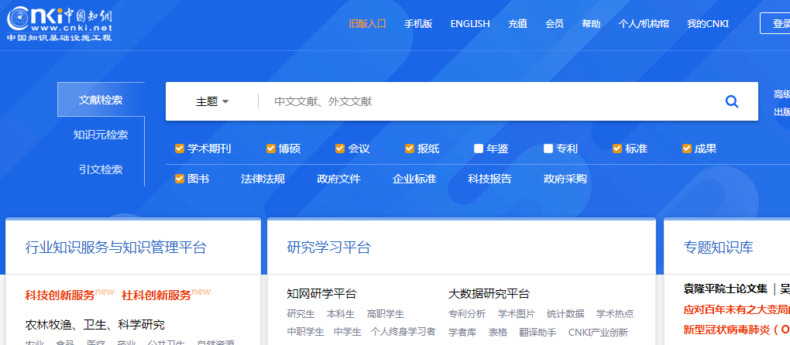Click 本科生 link

(x=341, y=314)
